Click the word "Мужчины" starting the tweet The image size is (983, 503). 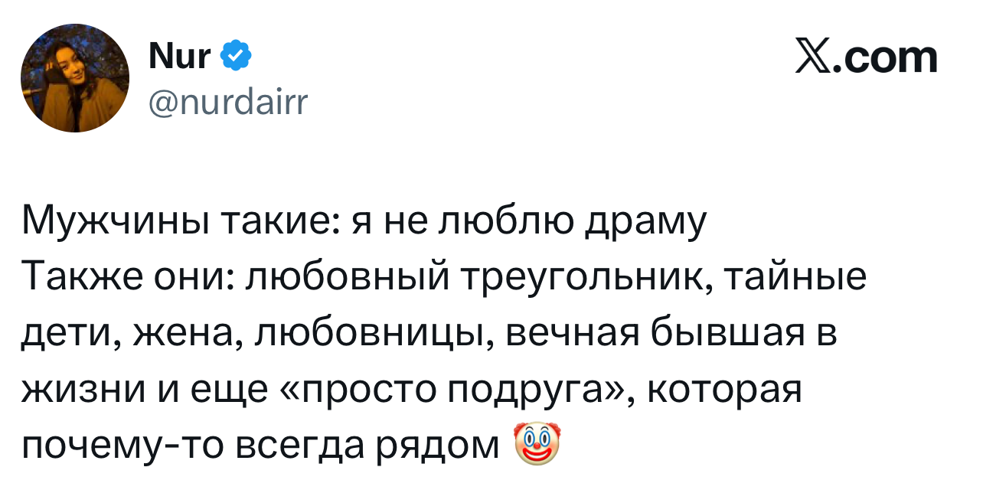pos(115,223)
